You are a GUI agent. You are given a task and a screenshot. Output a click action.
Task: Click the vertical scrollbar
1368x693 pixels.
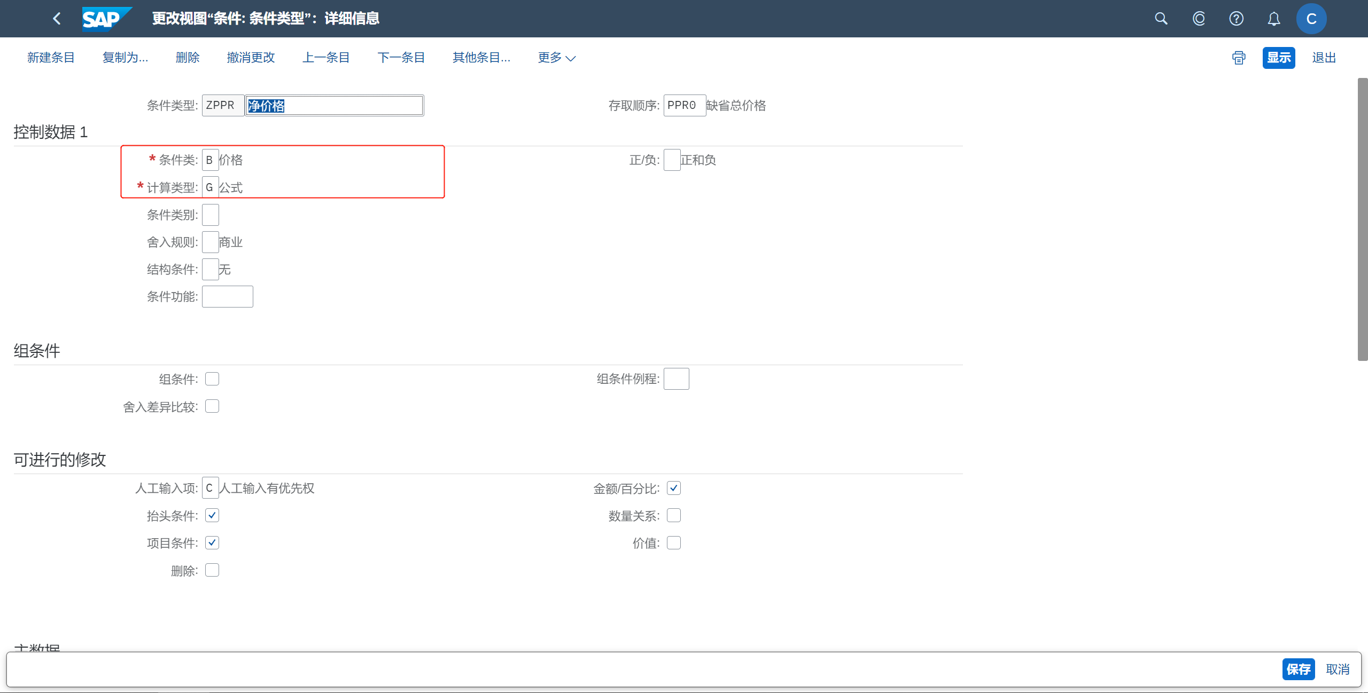(1362, 219)
